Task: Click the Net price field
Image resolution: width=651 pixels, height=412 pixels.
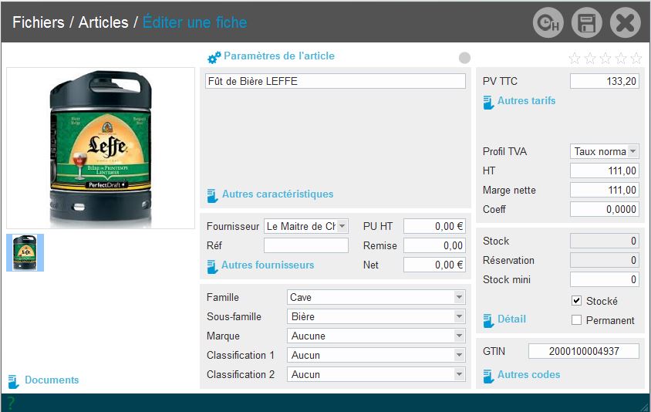Action: (434, 265)
